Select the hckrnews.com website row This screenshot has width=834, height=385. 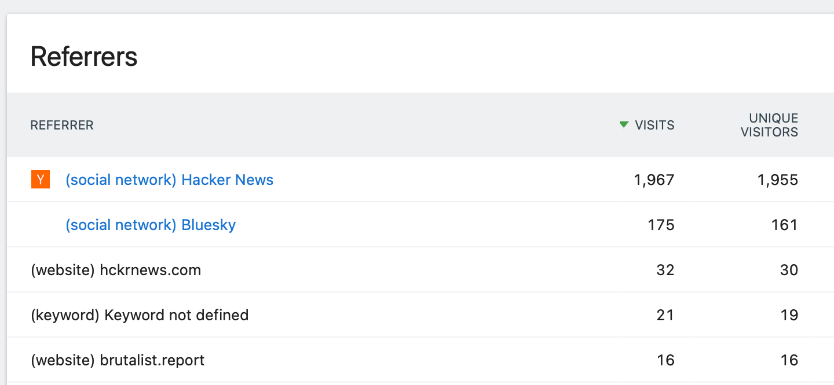pos(116,270)
